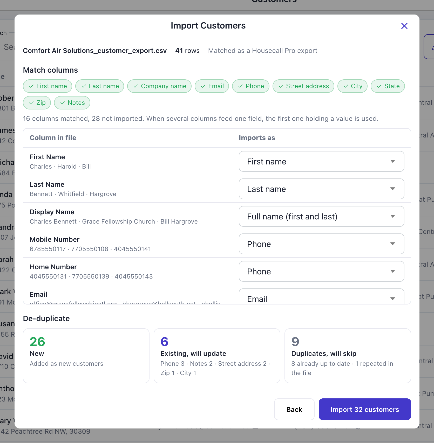Screen dimensions: 434x443
Task: Click Import 32 customers button
Action: tap(365, 409)
